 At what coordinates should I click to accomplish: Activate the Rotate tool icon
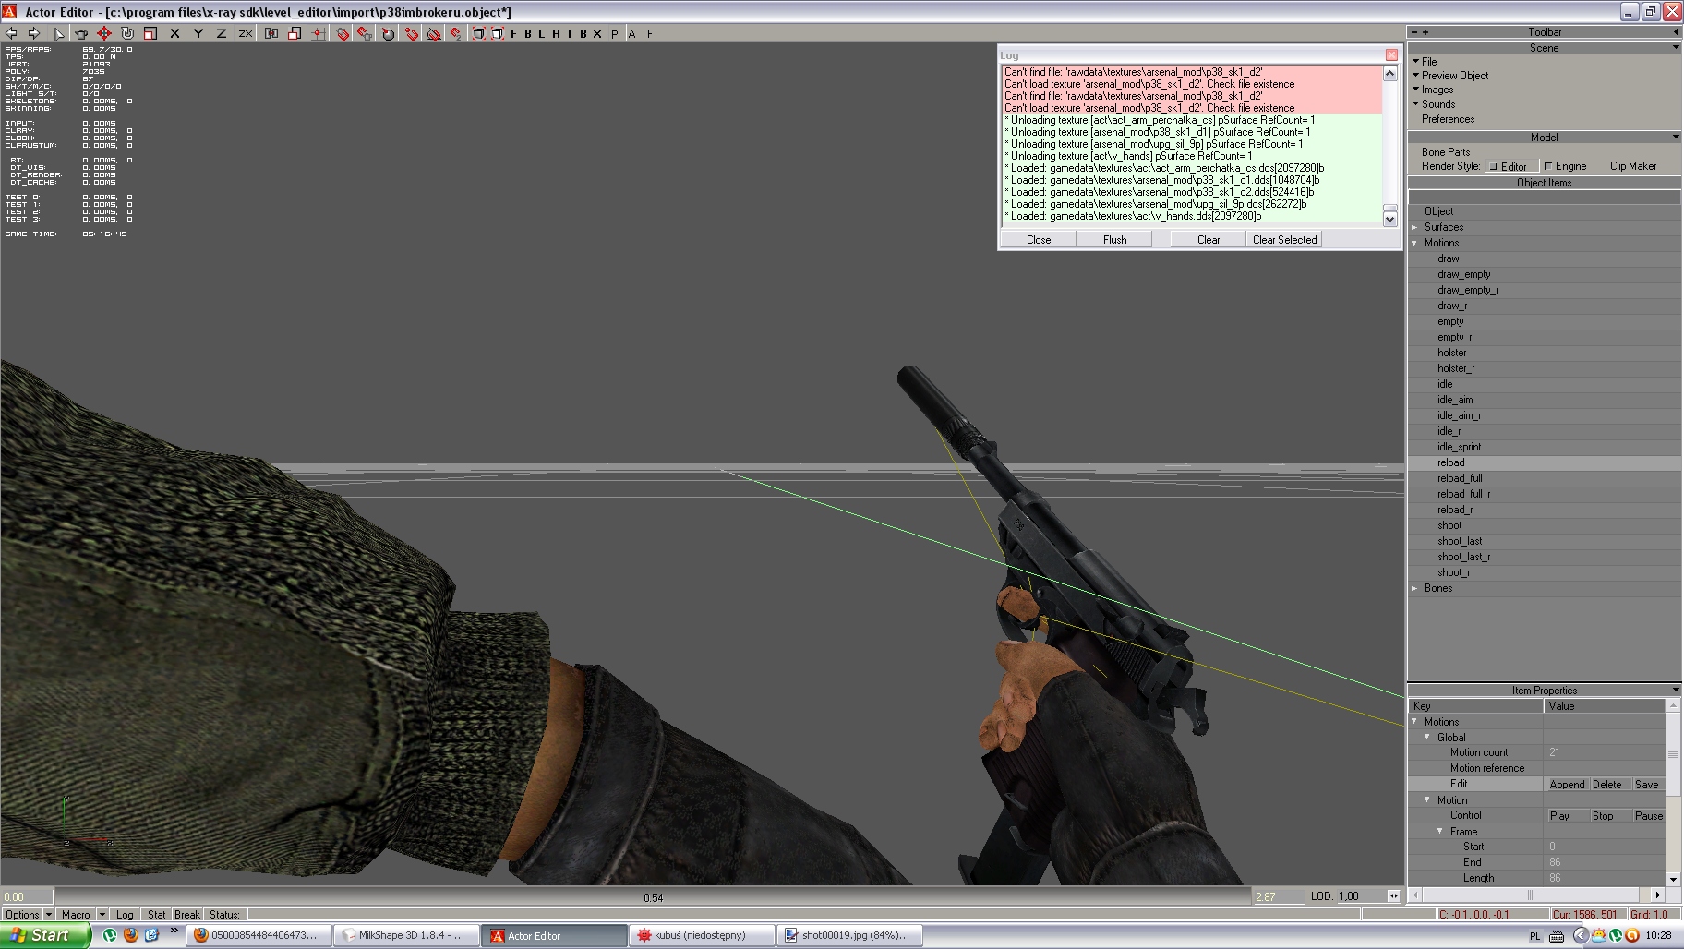pyautogui.click(x=127, y=33)
